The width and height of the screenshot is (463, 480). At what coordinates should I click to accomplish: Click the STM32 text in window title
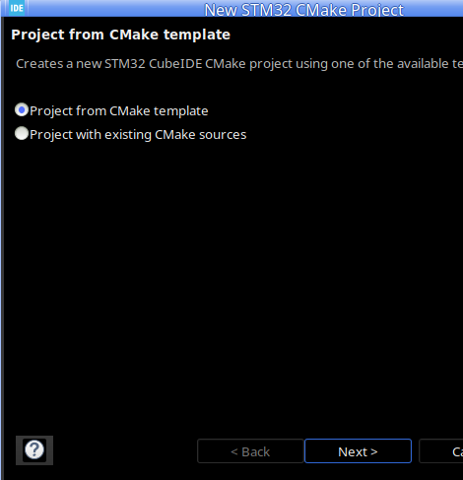pyautogui.click(x=266, y=10)
